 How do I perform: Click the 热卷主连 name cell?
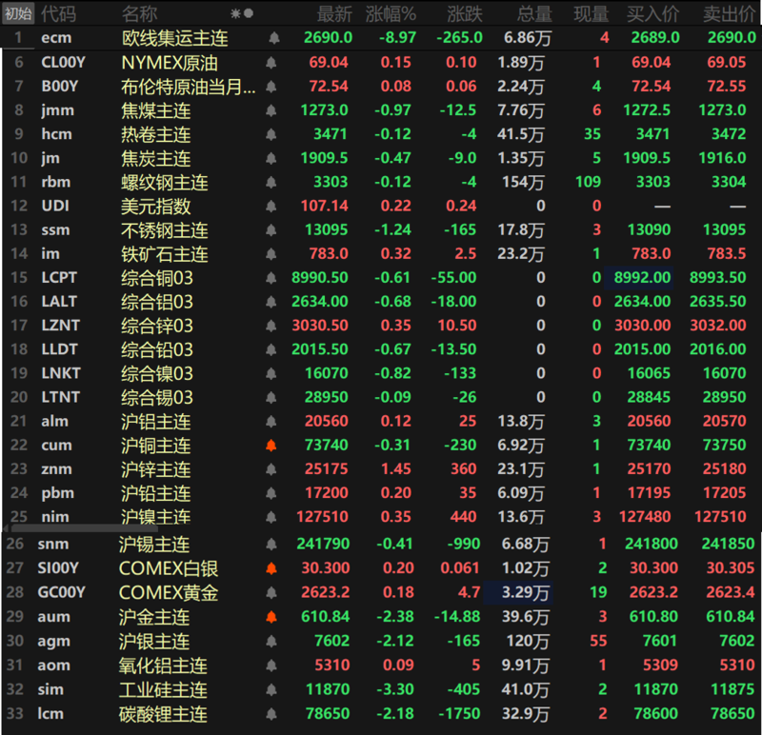point(156,134)
